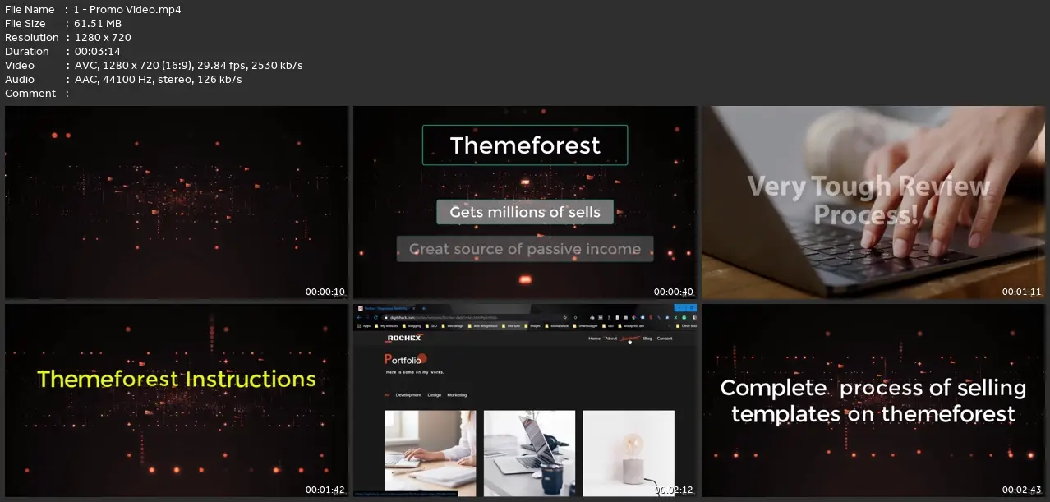The height and width of the screenshot is (502, 1050).
Task: Click the browser back arrow
Action: coord(359,317)
